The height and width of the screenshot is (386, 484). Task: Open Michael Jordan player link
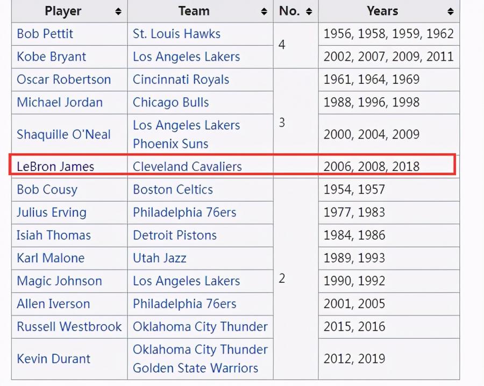point(60,103)
